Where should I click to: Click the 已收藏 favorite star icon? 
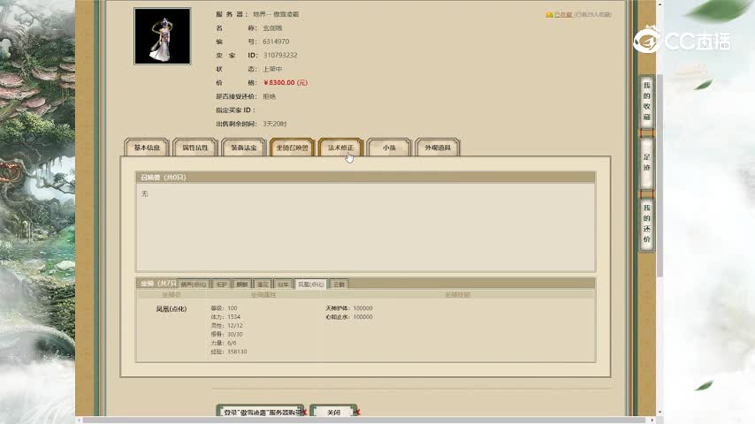coord(549,15)
